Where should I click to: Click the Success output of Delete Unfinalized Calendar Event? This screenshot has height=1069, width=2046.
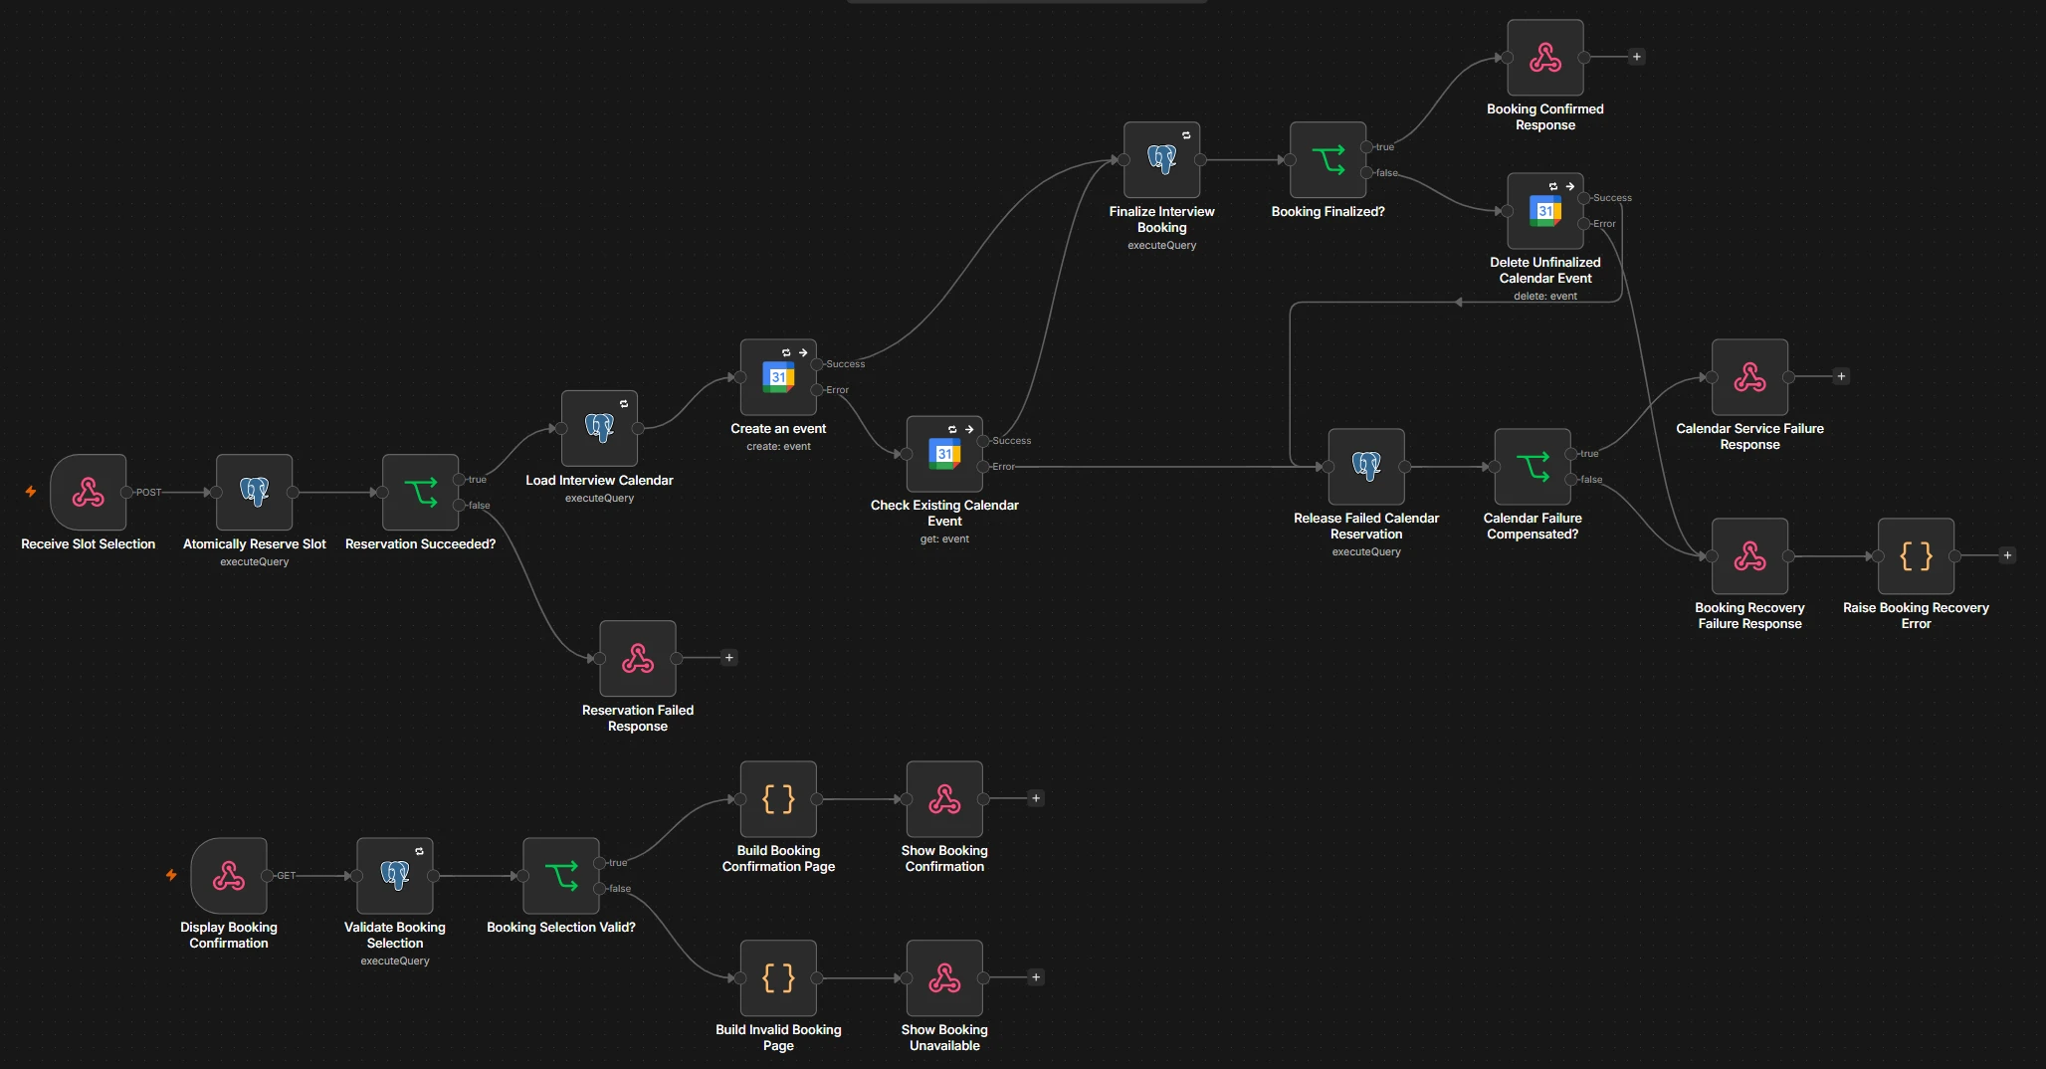tap(1584, 198)
